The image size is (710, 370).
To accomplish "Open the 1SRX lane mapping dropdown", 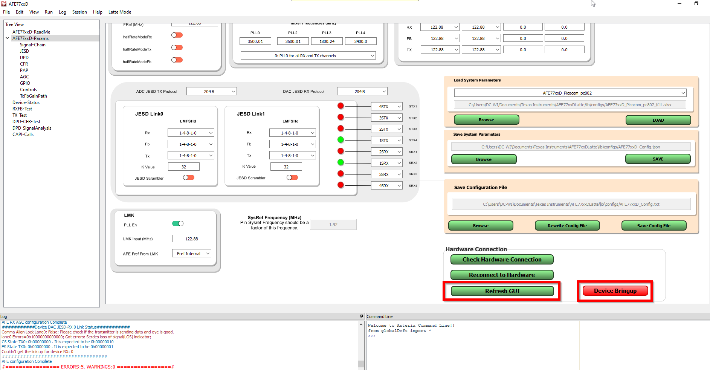I will (x=387, y=163).
